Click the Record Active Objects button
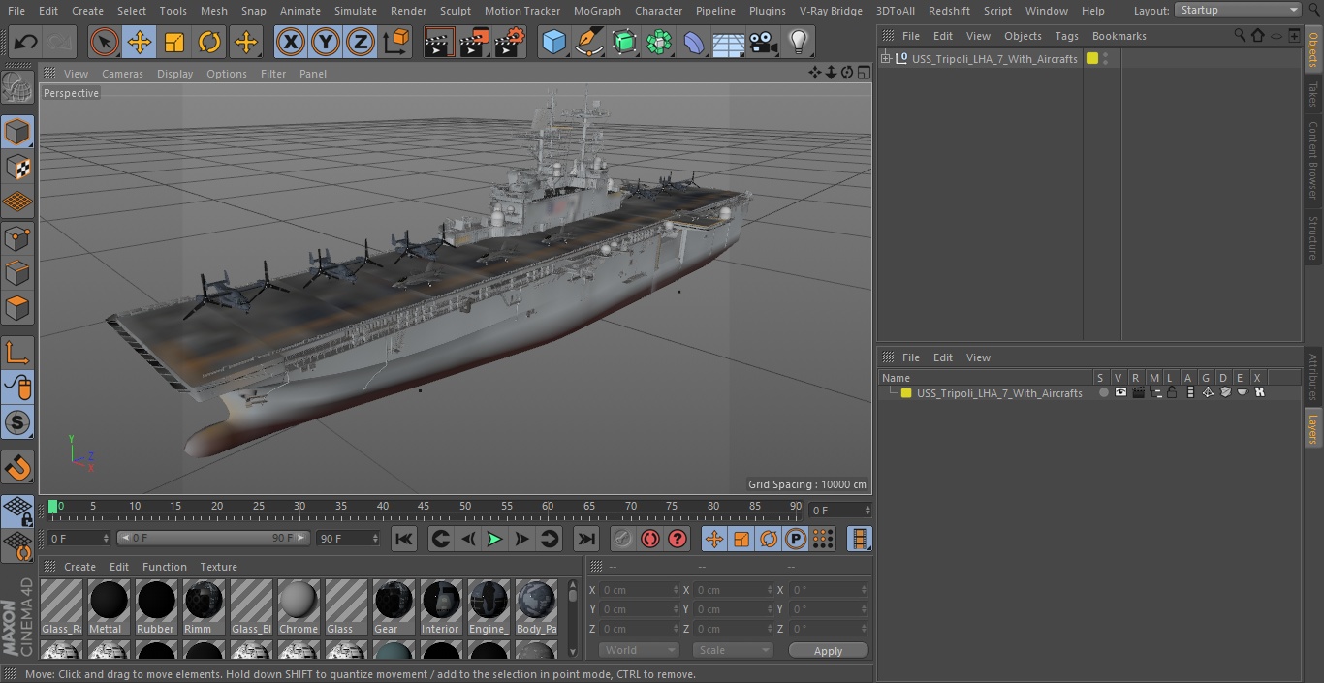 [623, 539]
